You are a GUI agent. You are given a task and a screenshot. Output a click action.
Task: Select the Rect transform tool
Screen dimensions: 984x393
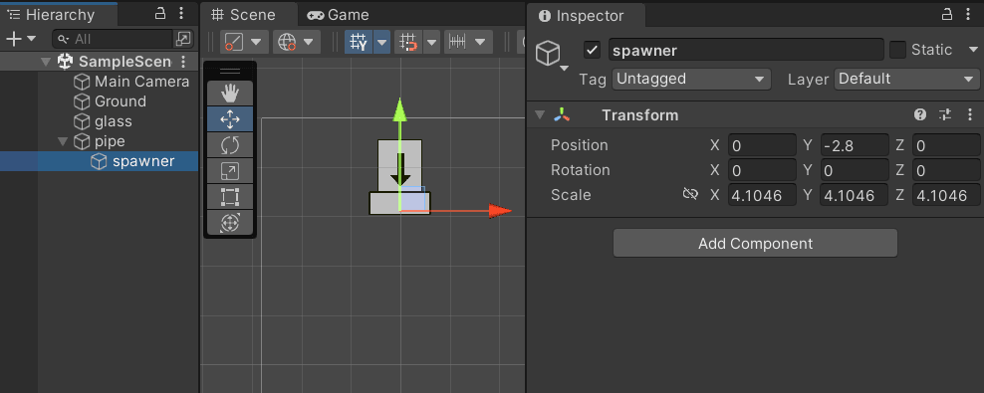pyautogui.click(x=230, y=196)
